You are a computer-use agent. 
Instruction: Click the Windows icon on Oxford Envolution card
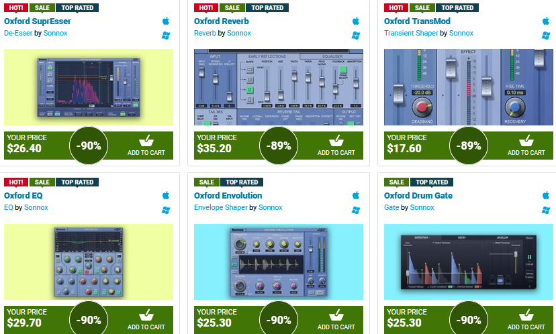coord(356,210)
